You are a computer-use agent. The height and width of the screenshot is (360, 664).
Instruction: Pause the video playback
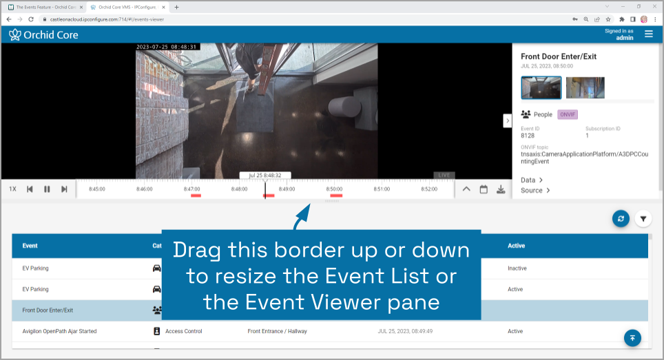[47, 189]
